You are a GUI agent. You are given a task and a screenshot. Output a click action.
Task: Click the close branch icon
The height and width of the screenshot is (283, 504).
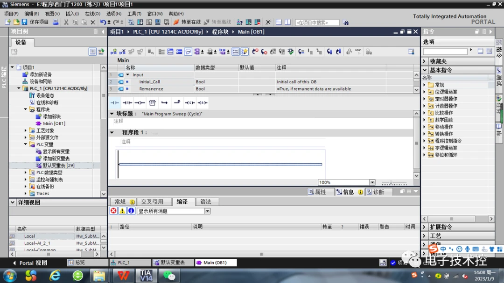177,102
